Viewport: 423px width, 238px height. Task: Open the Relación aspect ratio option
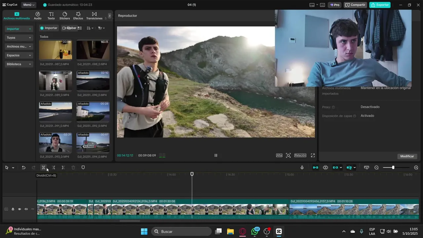pyautogui.click(x=300, y=155)
